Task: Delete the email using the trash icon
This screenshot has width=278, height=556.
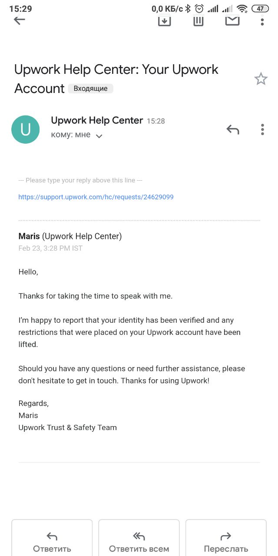Action: (199, 20)
